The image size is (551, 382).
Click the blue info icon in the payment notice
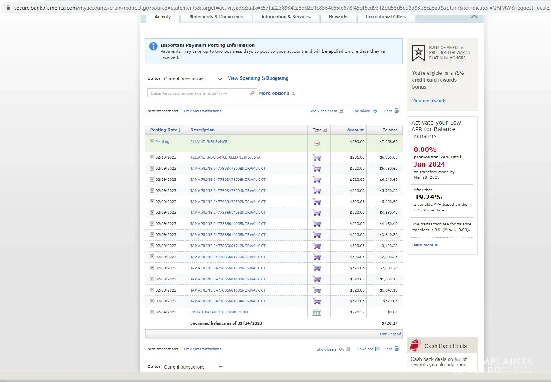(153, 46)
